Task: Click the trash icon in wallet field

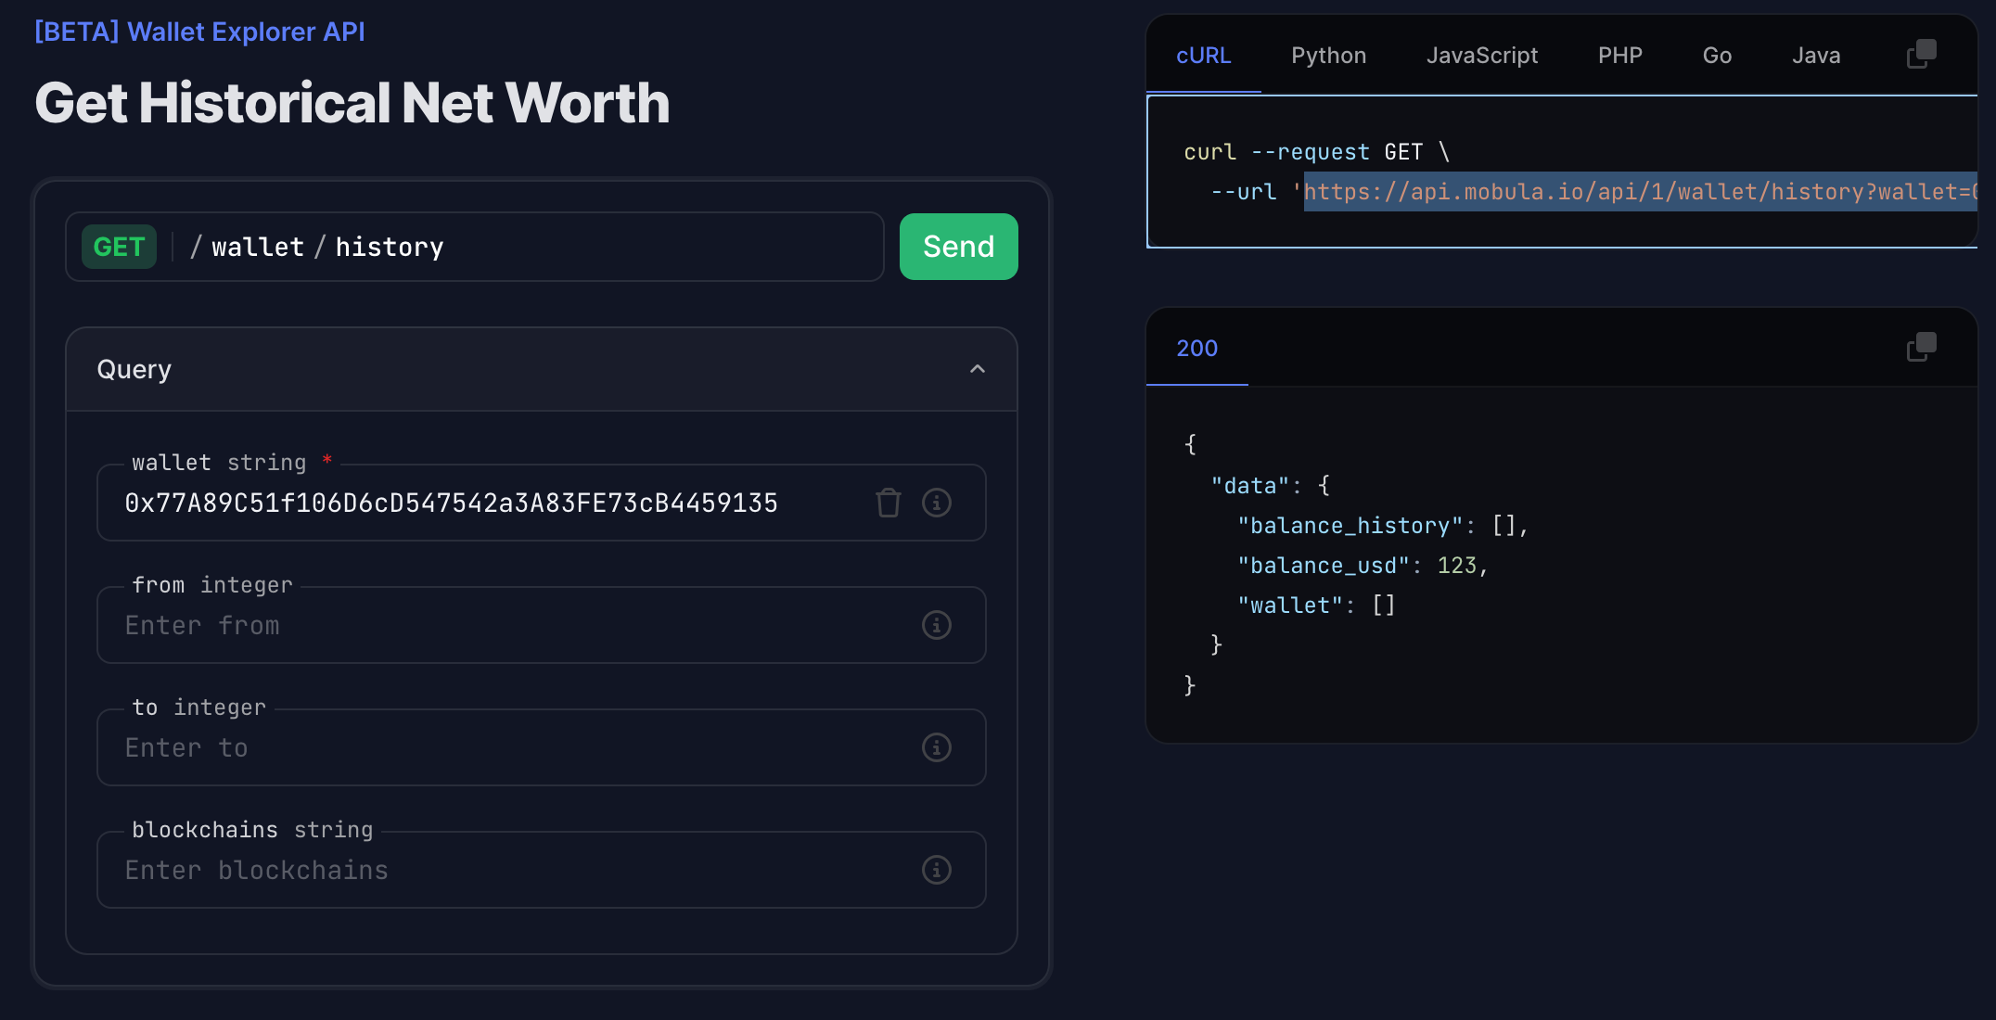Action: pyautogui.click(x=888, y=503)
